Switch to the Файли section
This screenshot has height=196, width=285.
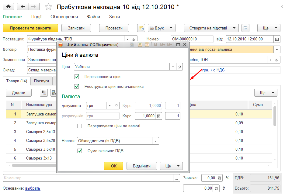[x=93, y=17]
